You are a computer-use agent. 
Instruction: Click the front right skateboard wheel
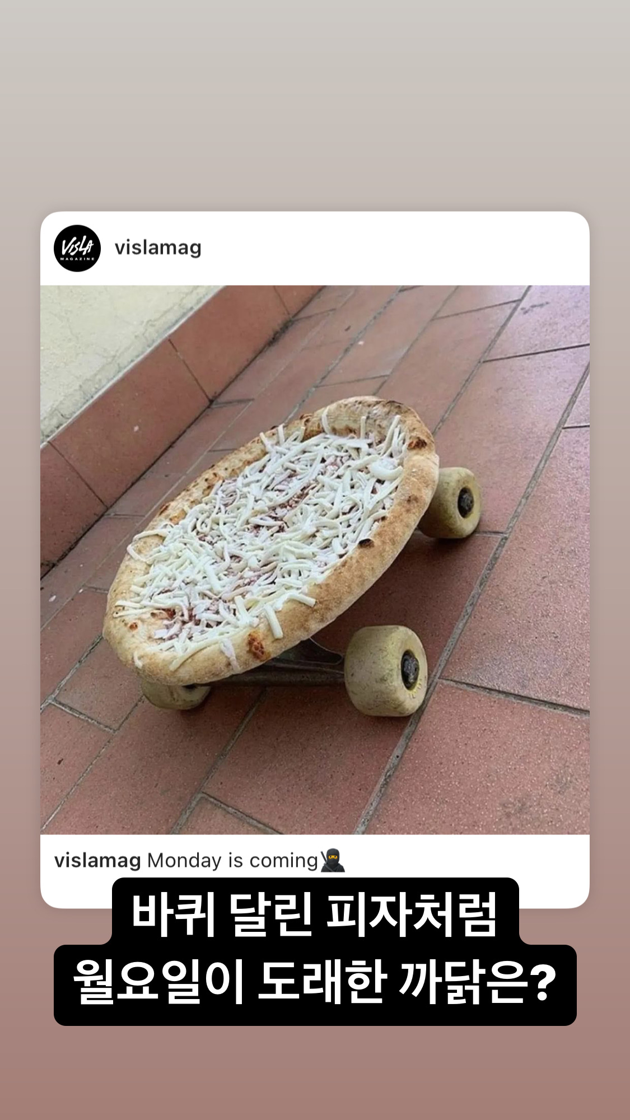[x=386, y=671]
